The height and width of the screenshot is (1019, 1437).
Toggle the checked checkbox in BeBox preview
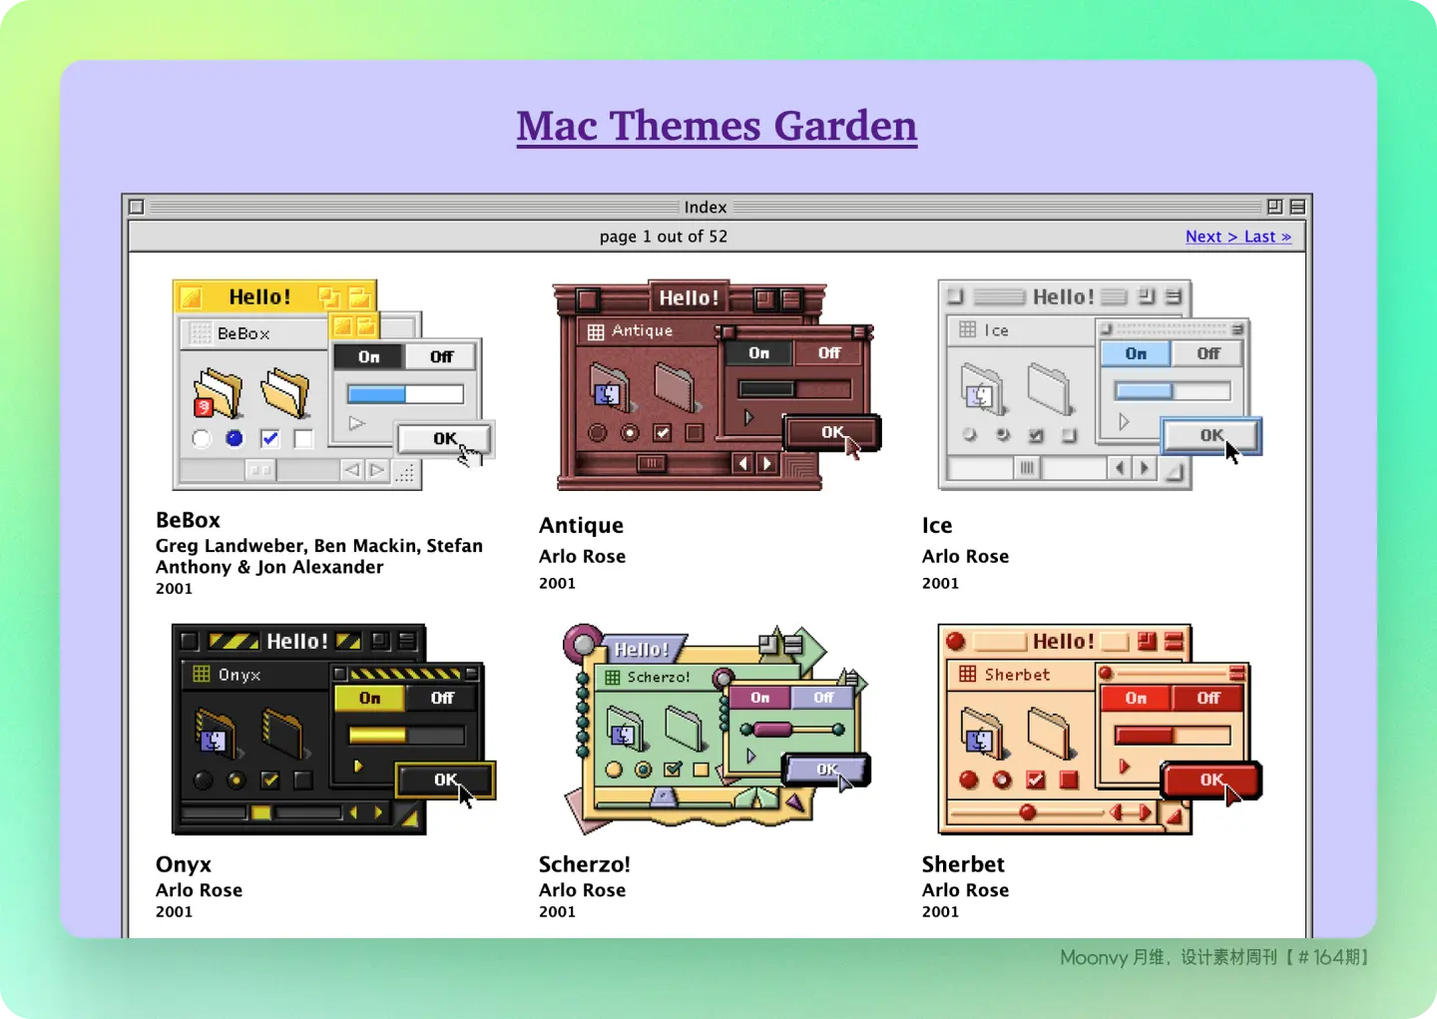click(269, 438)
